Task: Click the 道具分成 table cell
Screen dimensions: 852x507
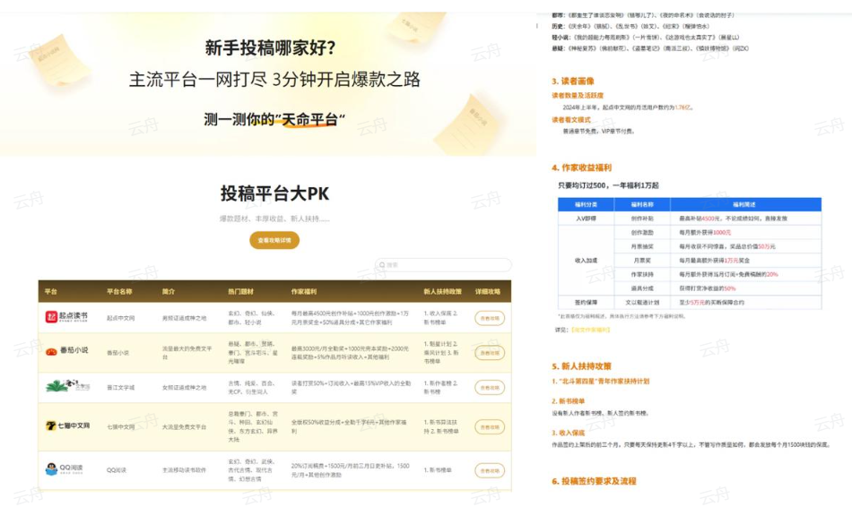Action: click(642, 288)
